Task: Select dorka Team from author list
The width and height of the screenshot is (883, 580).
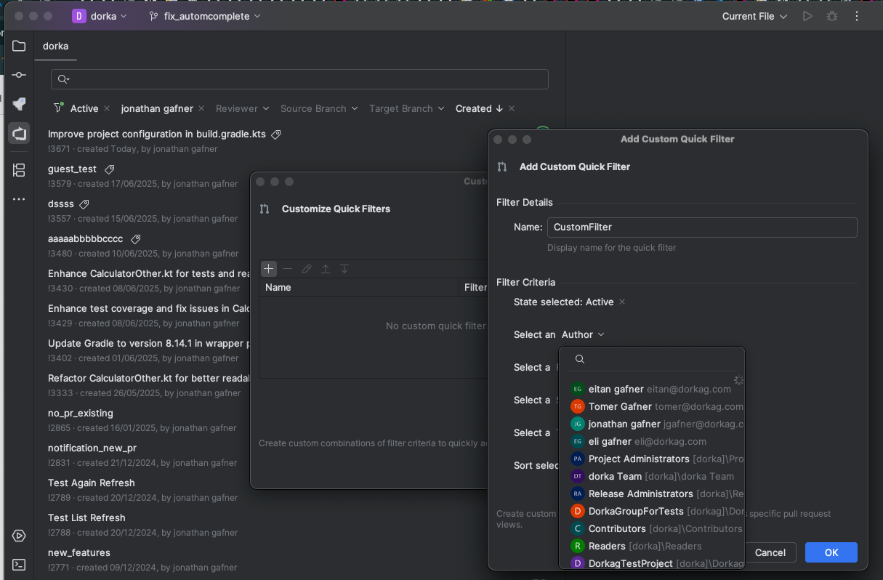Action: tap(652, 476)
